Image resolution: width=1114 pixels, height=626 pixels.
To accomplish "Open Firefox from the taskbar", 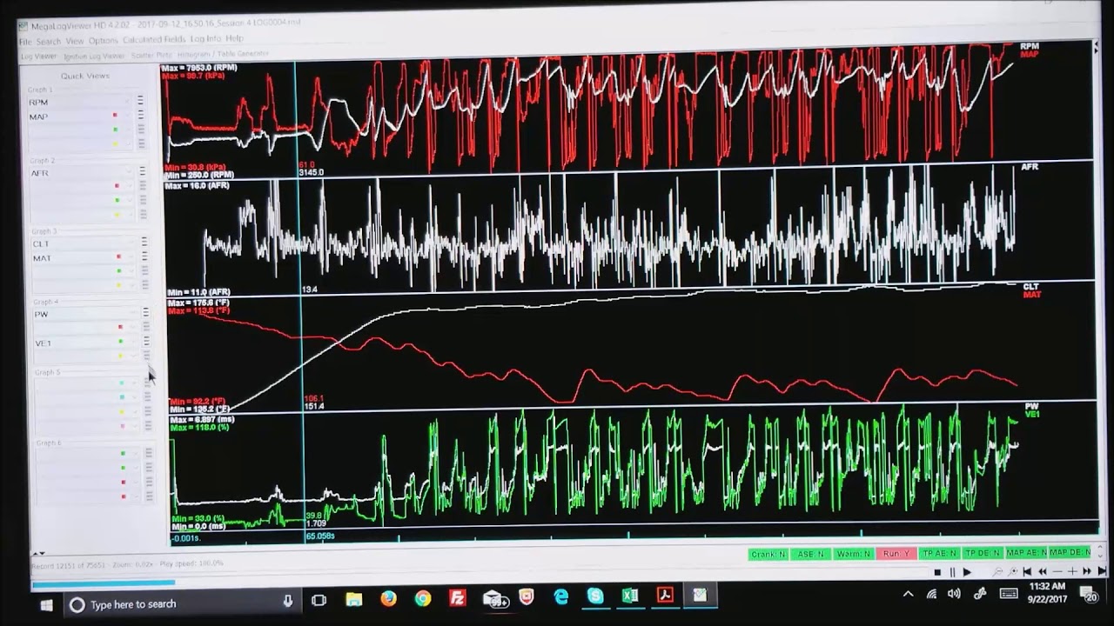I will click(388, 598).
